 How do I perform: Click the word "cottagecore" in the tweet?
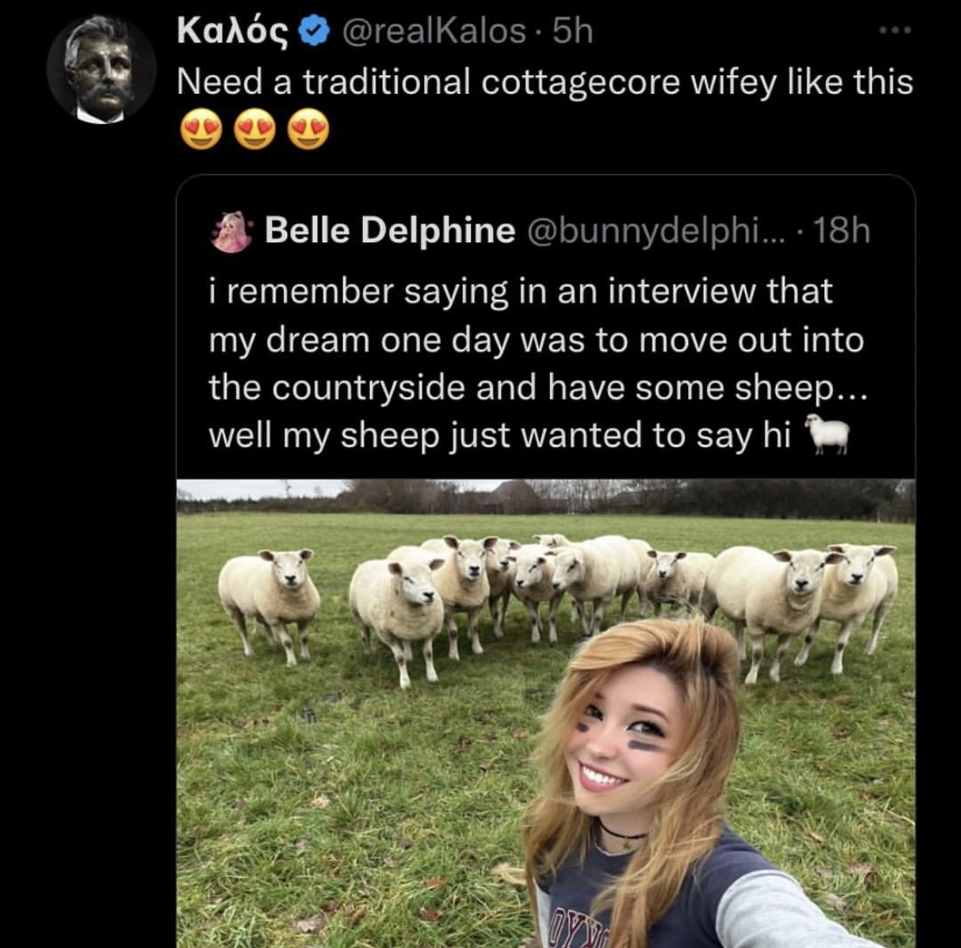point(580,82)
